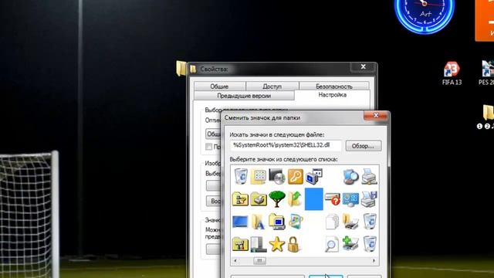Select the blue desktop screen icon
This screenshot has width=494, height=278.
click(x=240, y=222)
